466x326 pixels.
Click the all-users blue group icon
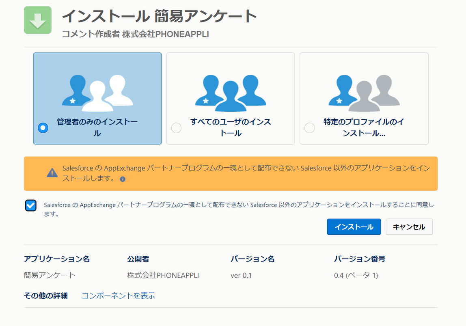pyautogui.click(x=231, y=93)
